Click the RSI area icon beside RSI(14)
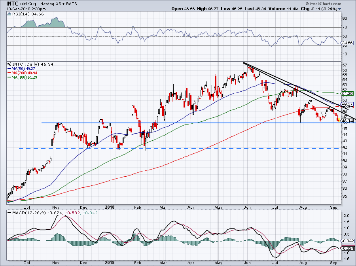Image resolution: width=356 pixels, height=266 pixels. [9, 14]
